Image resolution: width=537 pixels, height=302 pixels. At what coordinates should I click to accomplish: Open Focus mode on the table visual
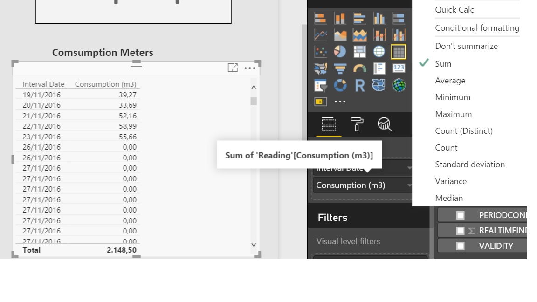(233, 68)
